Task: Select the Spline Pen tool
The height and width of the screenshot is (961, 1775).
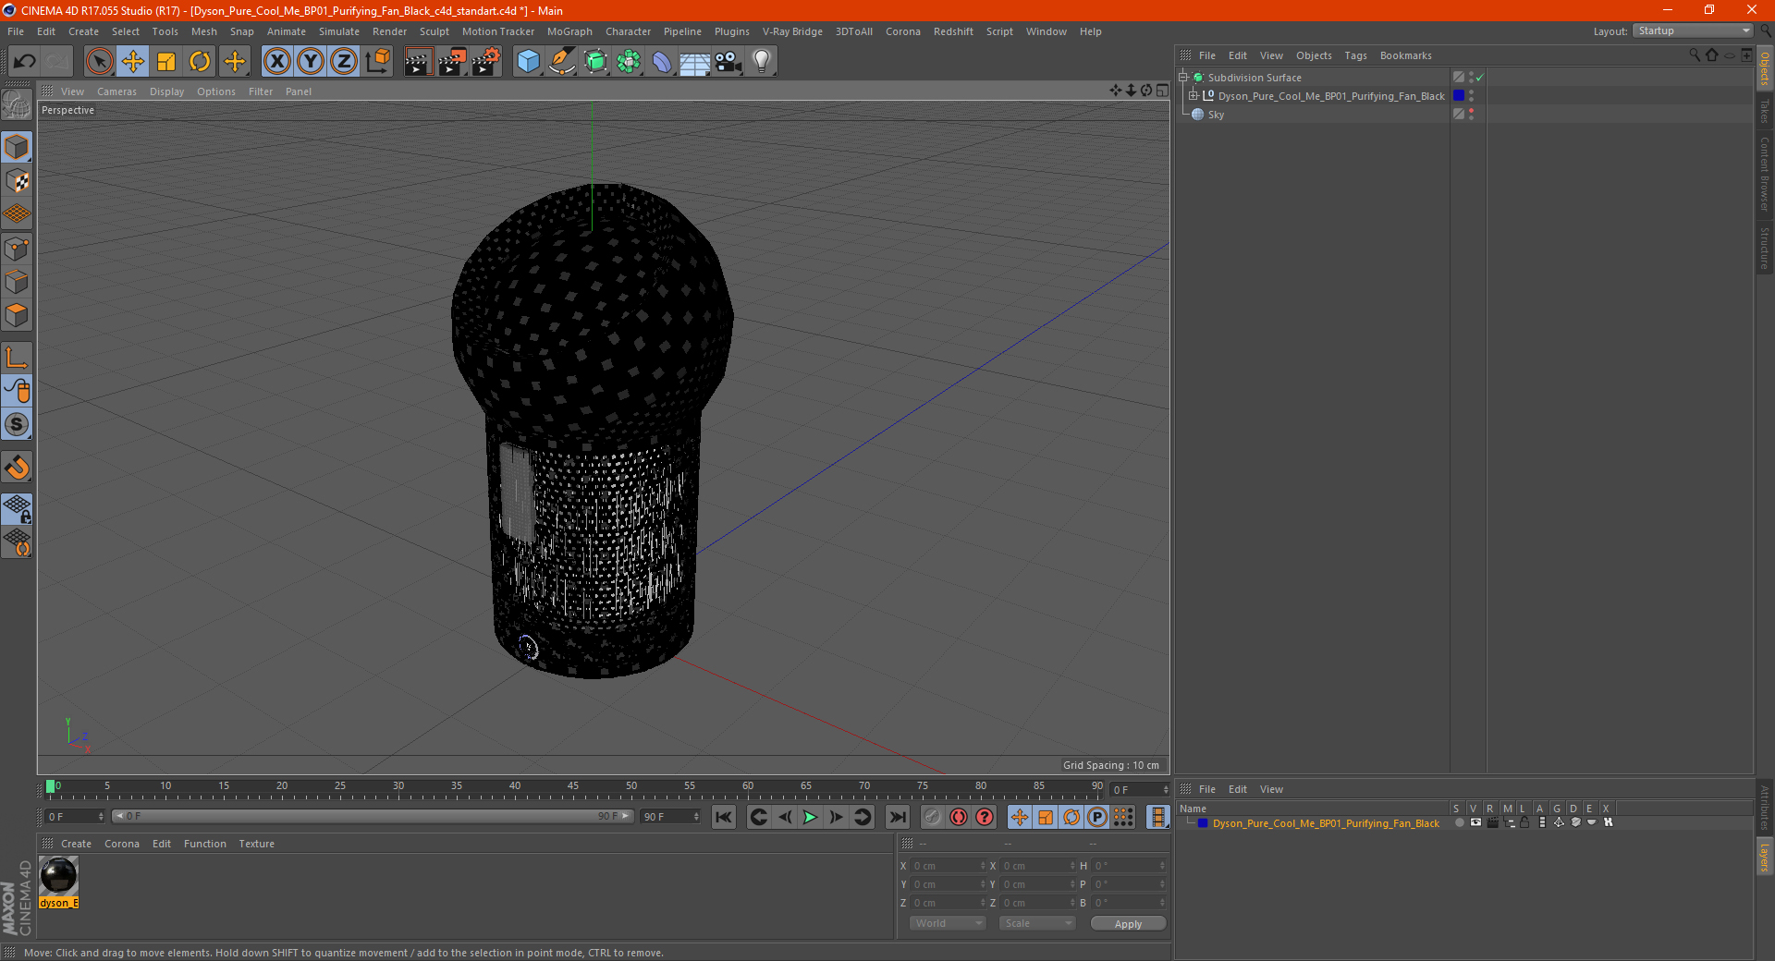Action: (561, 62)
